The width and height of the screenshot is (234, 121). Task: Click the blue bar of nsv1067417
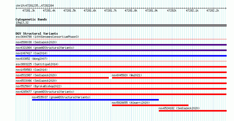pos(121,56)
